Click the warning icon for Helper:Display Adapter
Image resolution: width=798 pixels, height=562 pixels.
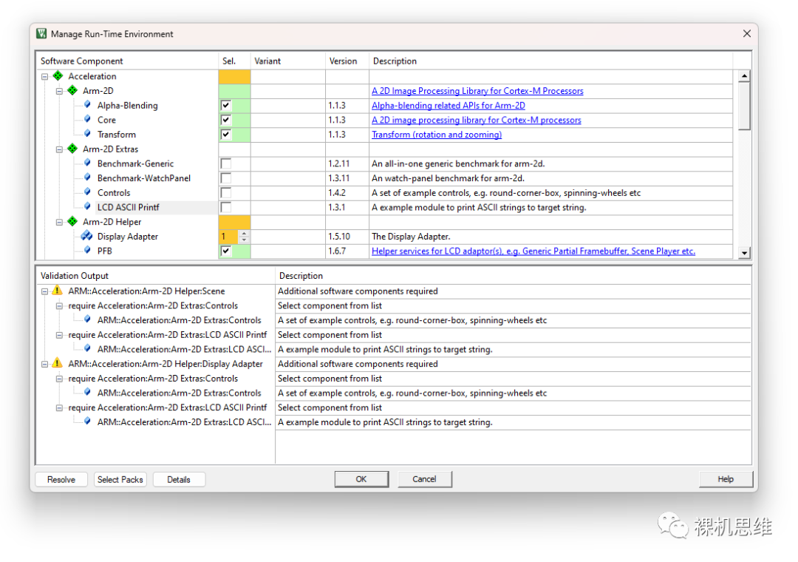58,364
